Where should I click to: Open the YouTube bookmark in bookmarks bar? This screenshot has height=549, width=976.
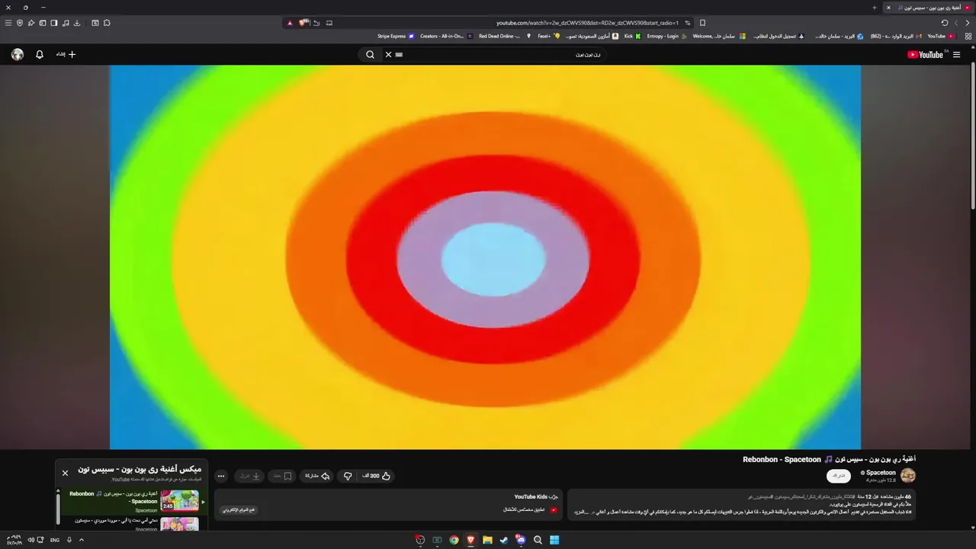pyautogui.click(x=940, y=36)
